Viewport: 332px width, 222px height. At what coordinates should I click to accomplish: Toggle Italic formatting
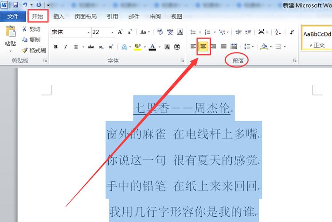[66, 47]
